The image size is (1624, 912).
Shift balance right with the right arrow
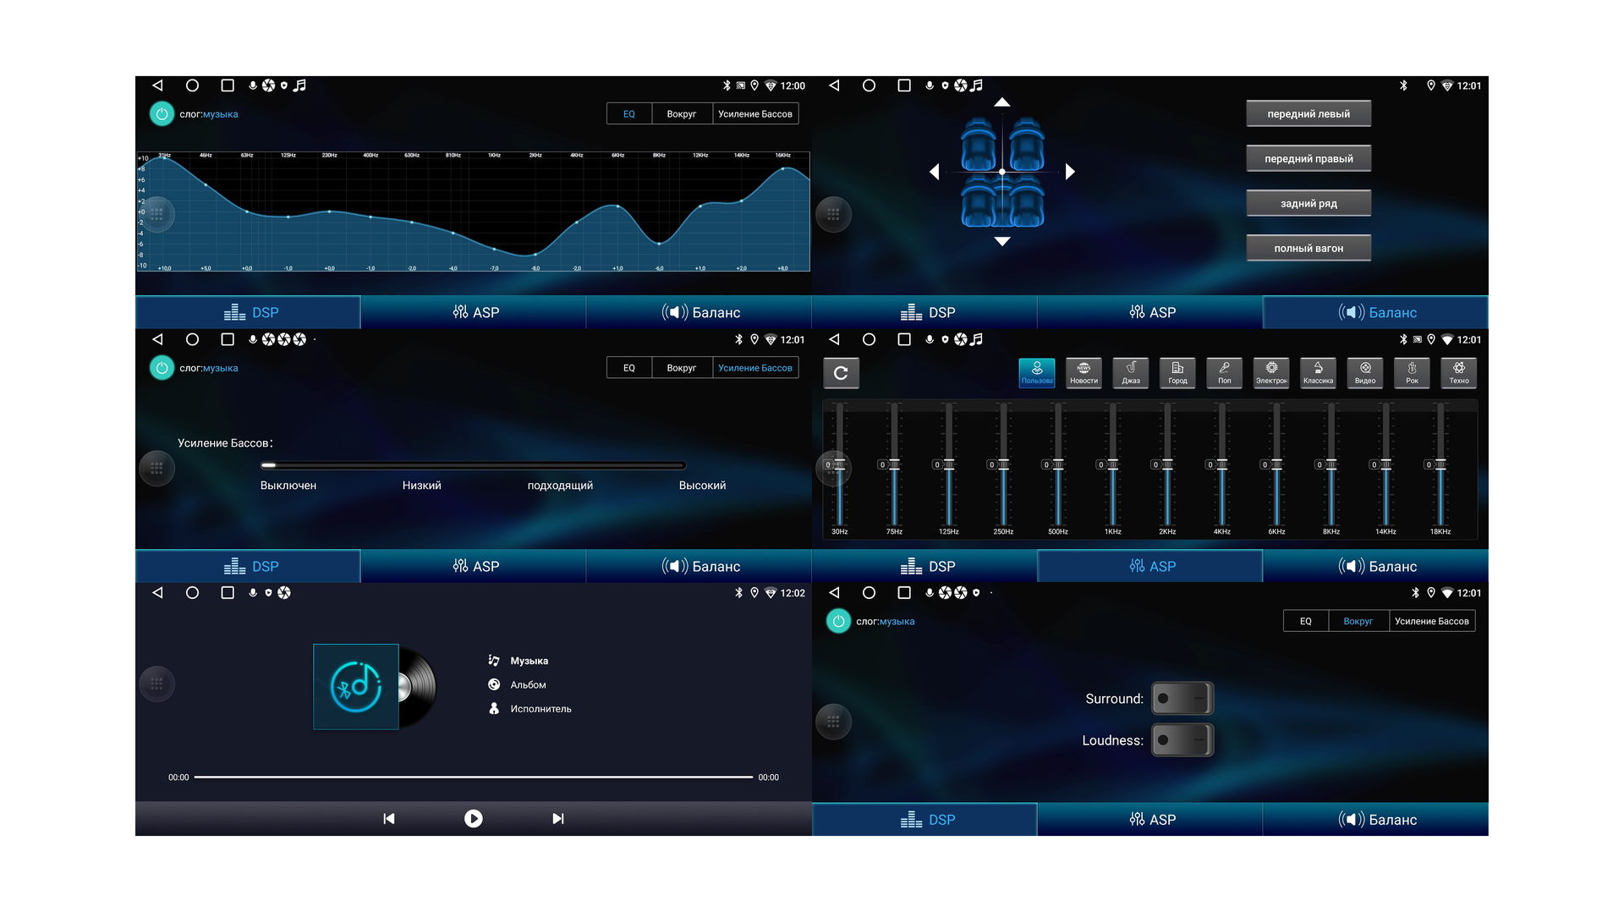point(1070,172)
